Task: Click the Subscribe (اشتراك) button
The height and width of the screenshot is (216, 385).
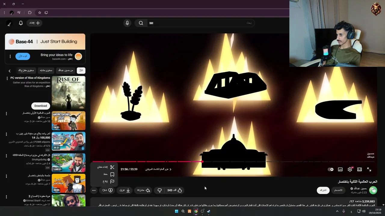Action: (x=323, y=190)
